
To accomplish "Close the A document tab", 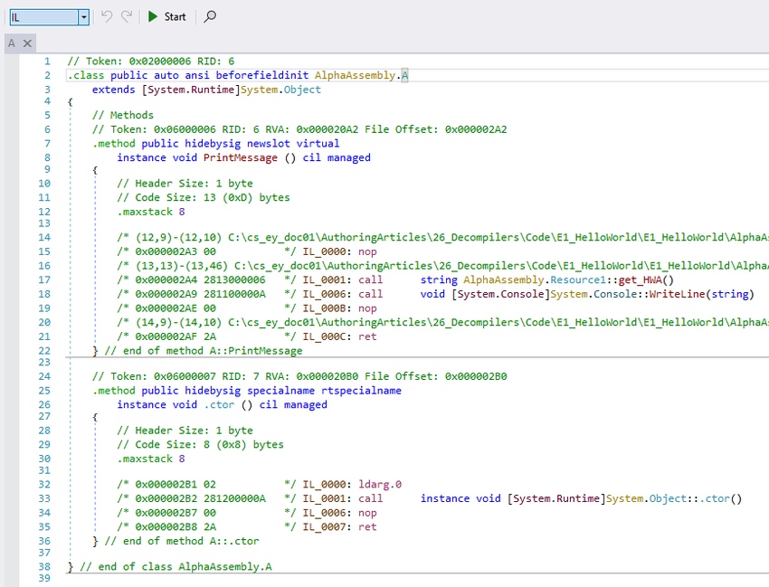I will coord(26,43).
